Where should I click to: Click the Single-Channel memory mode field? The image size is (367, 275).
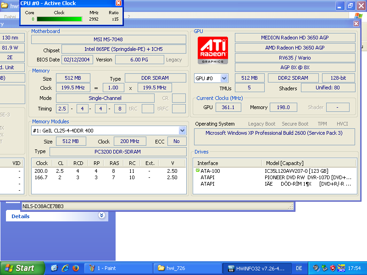click(x=105, y=98)
